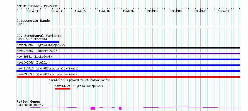Click the 196490k ruler position
The height and width of the screenshot is (111, 248).
tap(152, 11)
